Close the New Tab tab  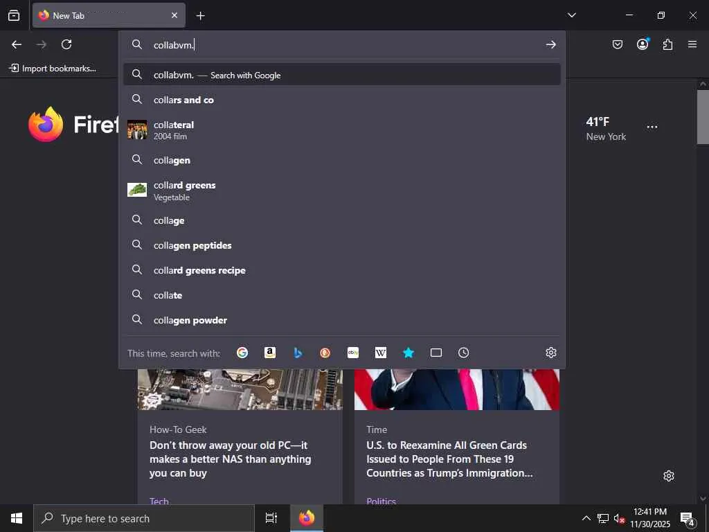pos(174,15)
